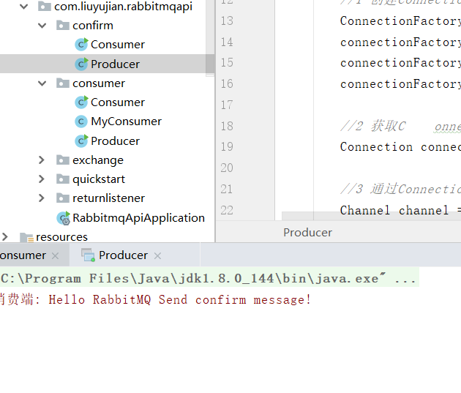The height and width of the screenshot is (393, 461).
Task: Click the editor horizontal scrollbar
Action: 371,216
